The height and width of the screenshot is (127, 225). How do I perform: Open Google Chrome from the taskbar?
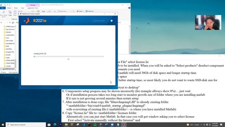pyautogui.click(x=101, y=125)
